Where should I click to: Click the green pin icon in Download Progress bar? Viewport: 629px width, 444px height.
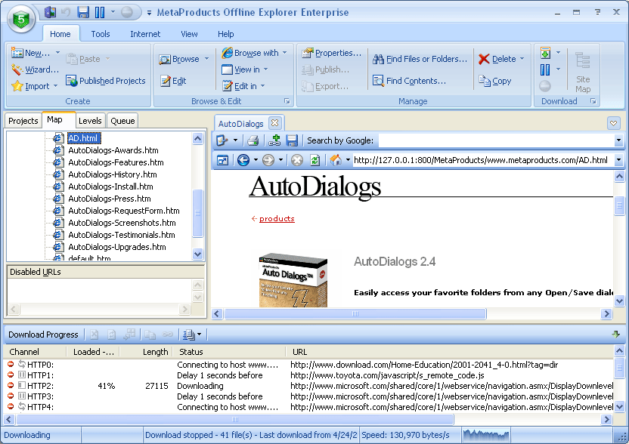pos(615,334)
